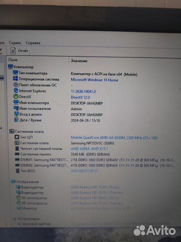Open the Microsoft Windows 10 Home link
The width and height of the screenshot is (181, 242).
point(94,80)
